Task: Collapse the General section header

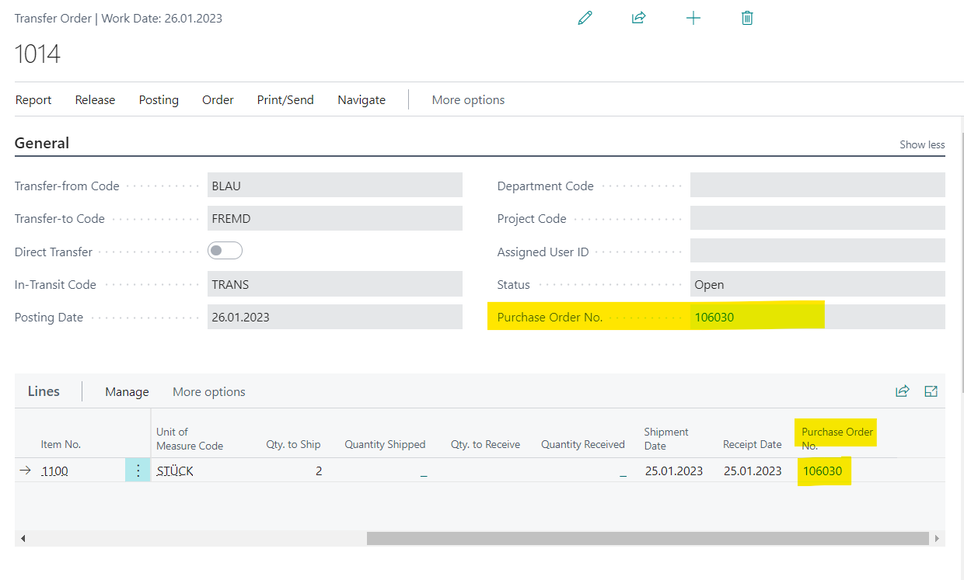Action: coord(42,143)
